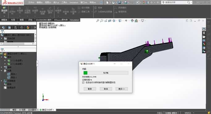The image size is (211, 114).
Task: Click the Select cursor tool icon
Action: tap(137, 2)
